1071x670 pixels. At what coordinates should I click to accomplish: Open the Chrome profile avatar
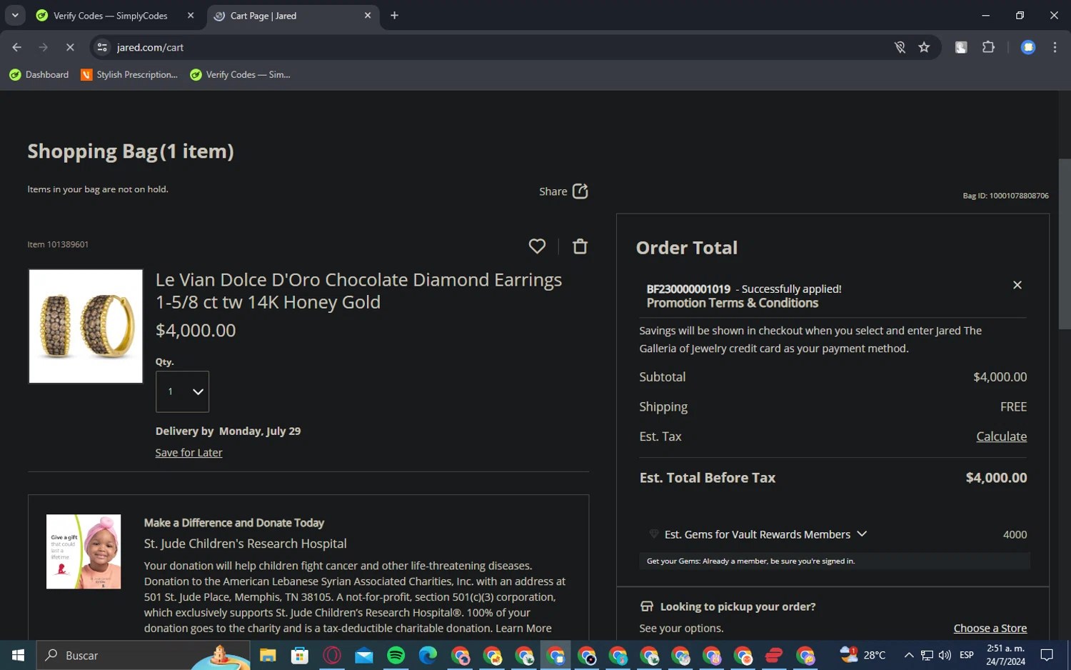click(x=1028, y=47)
